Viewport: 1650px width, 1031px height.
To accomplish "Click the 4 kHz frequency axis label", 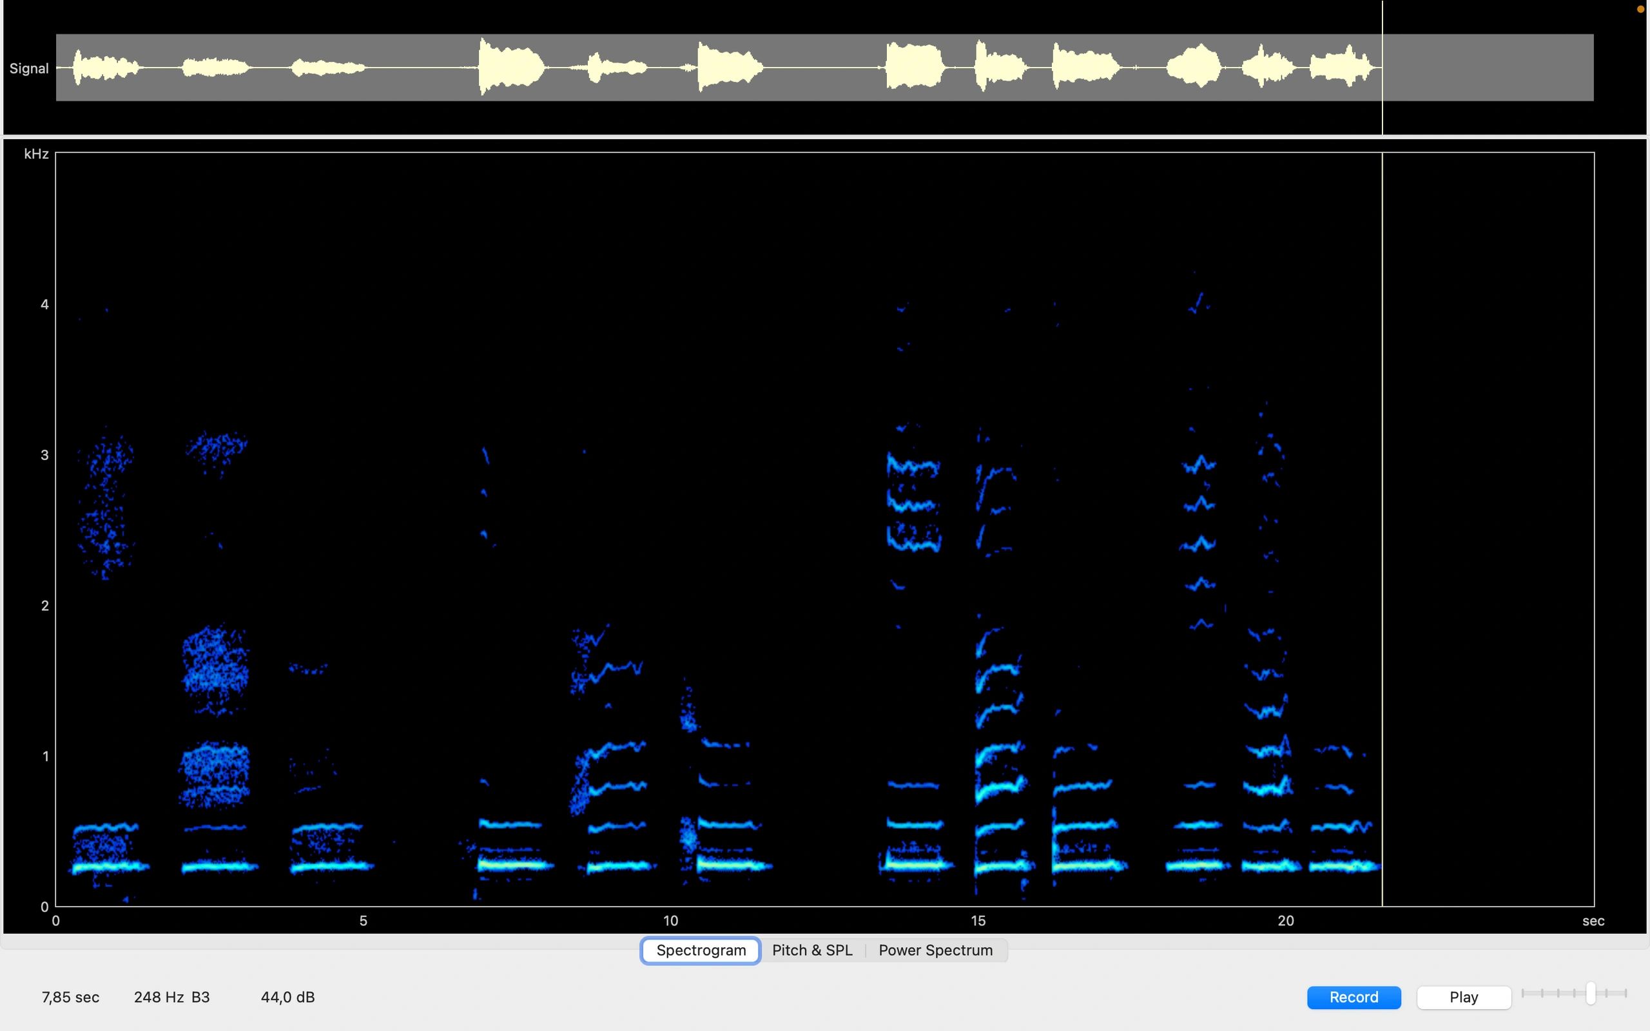I will click(x=44, y=304).
